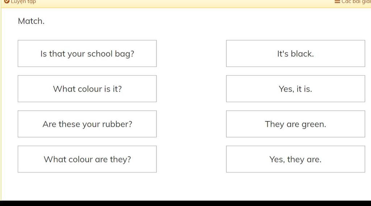Open the Các bài giải menu icon
371x206 pixels.
point(337,2)
